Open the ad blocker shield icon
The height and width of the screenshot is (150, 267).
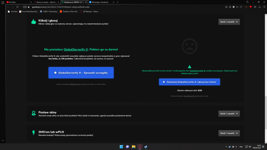coord(234,7)
